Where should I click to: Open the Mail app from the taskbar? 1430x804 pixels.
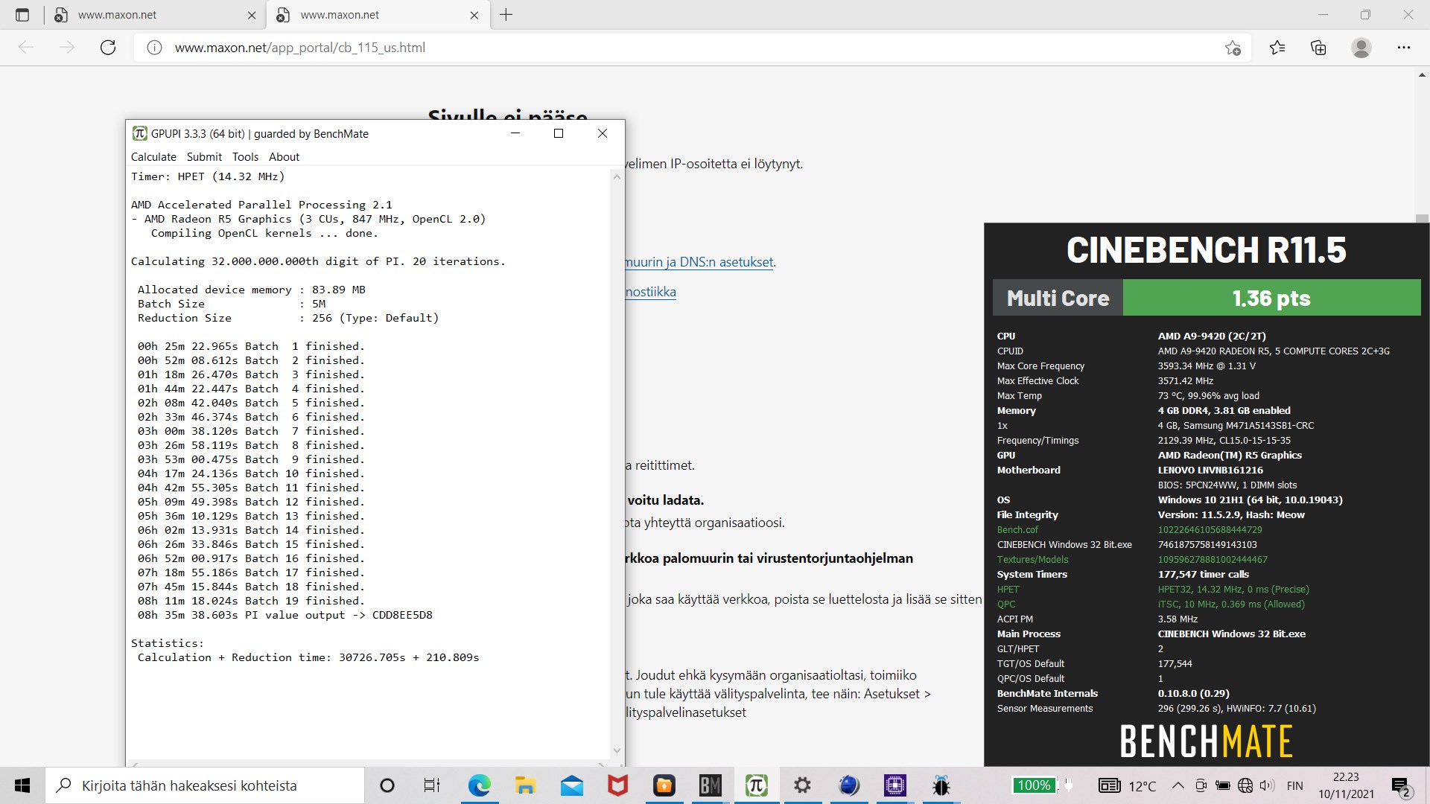tap(572, 785)
